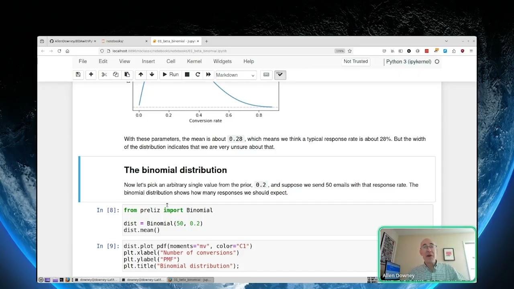Run the selected cell
Image resolution: width=514 pixels, height=289 pixels.
(x=170, y=75)
